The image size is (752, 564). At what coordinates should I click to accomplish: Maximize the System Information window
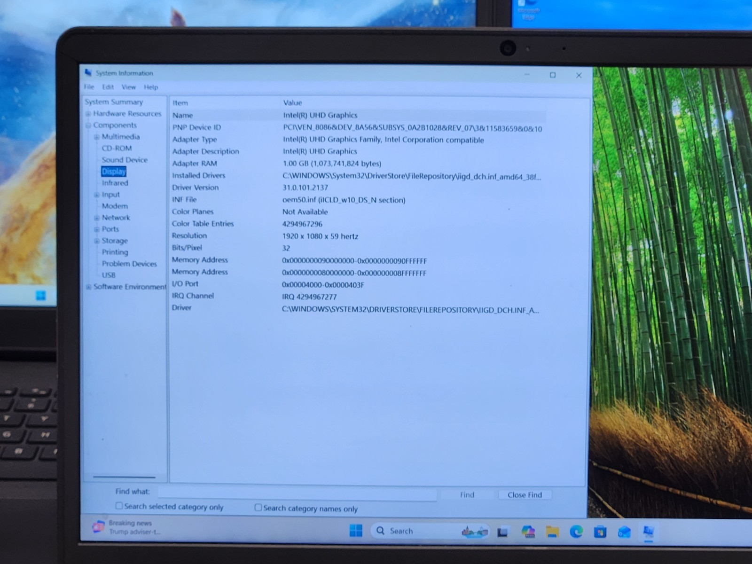[553, 75]
